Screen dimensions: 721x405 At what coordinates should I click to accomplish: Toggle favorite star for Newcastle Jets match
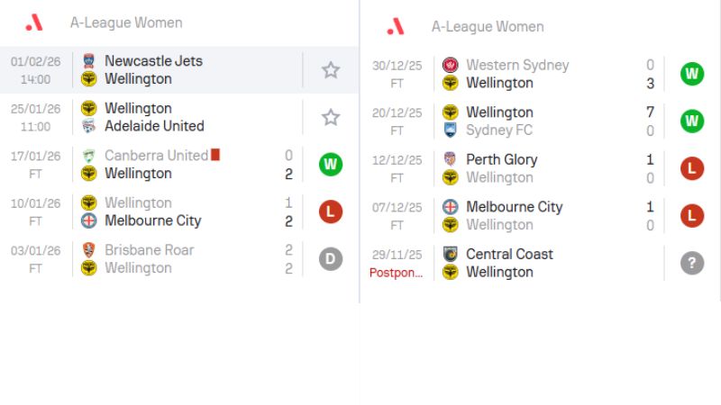331,70
